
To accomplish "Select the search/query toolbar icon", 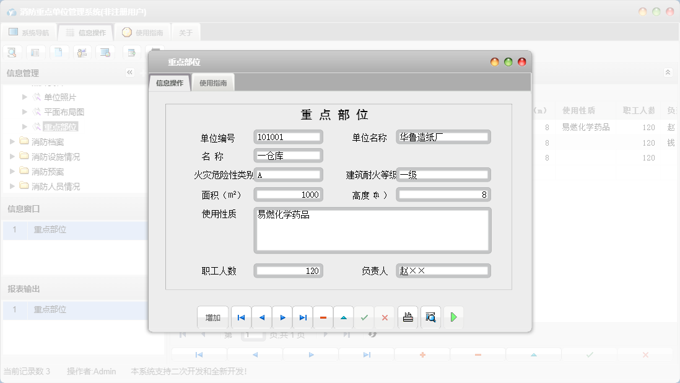I will coord(12,52).
